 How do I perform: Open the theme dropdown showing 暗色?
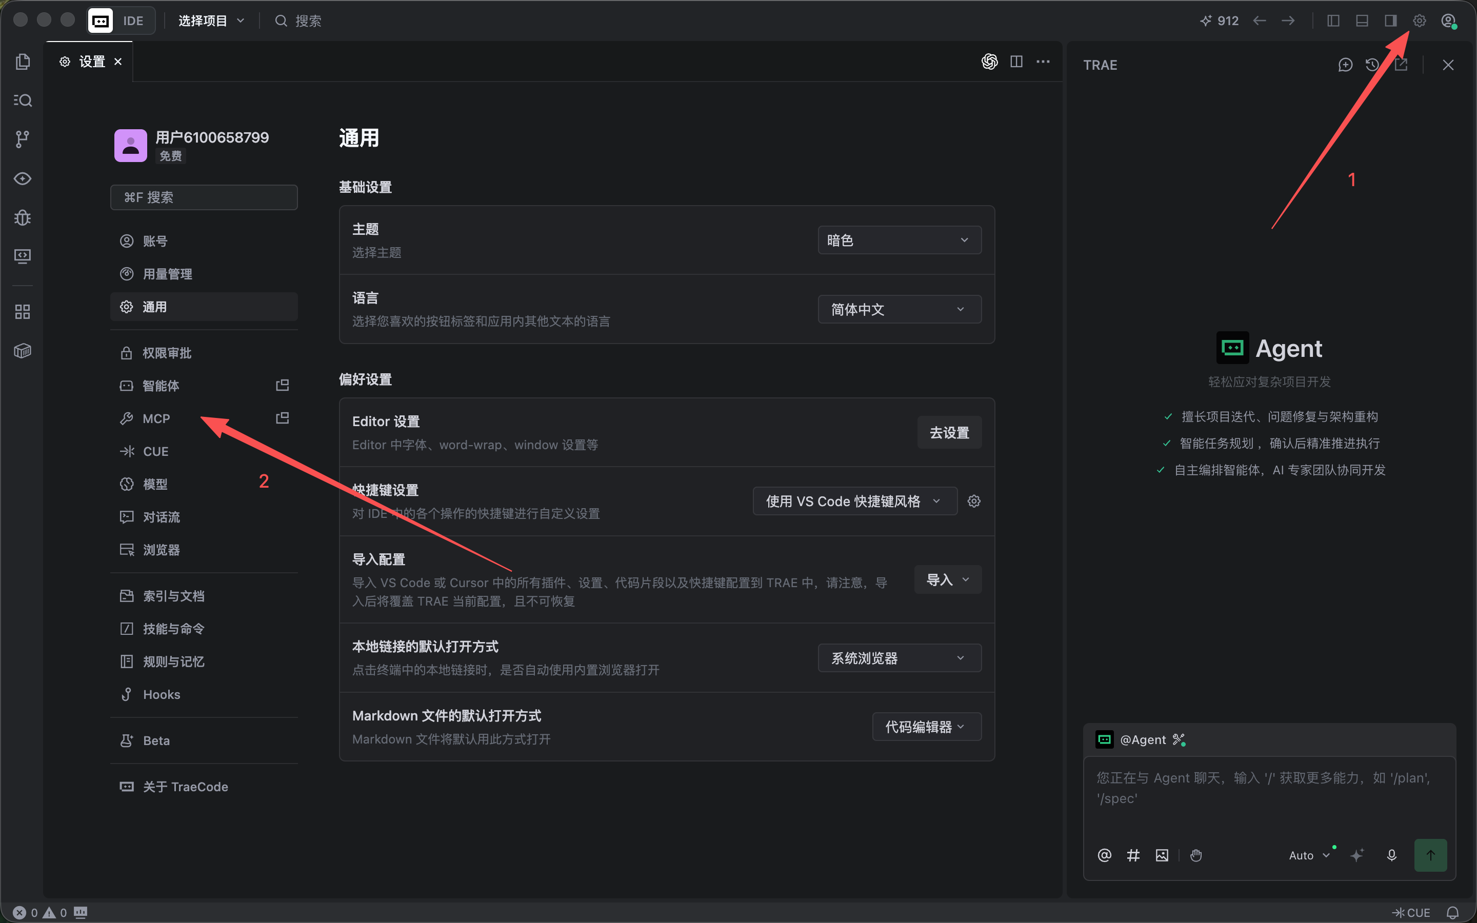900,240
